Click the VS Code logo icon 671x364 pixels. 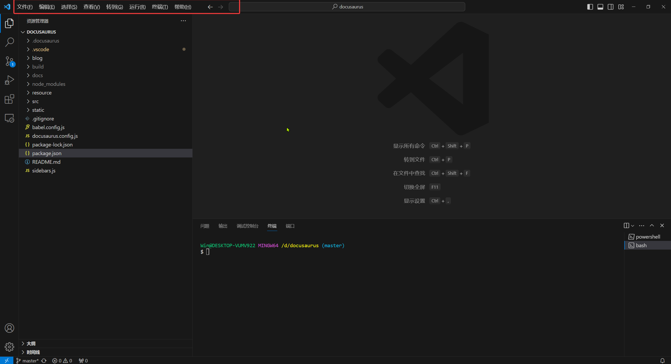point(7,7)
